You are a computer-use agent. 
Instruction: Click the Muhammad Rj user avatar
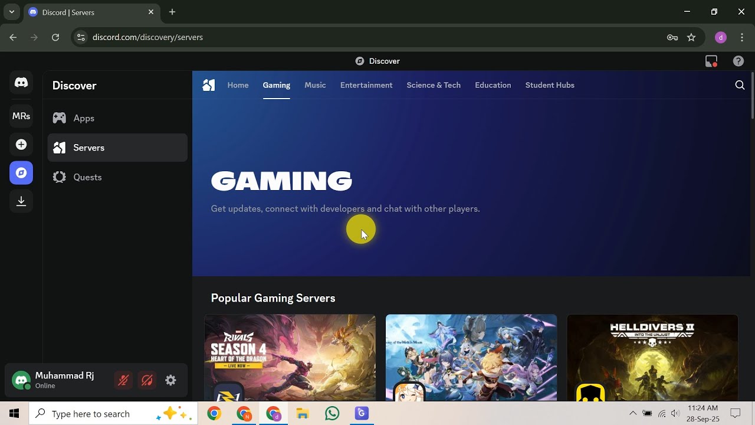point(21,381)
